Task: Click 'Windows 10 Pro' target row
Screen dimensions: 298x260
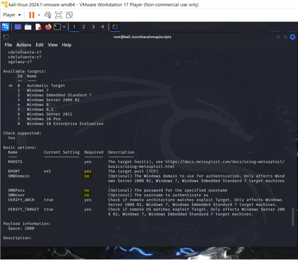Action: pos(44,119)
